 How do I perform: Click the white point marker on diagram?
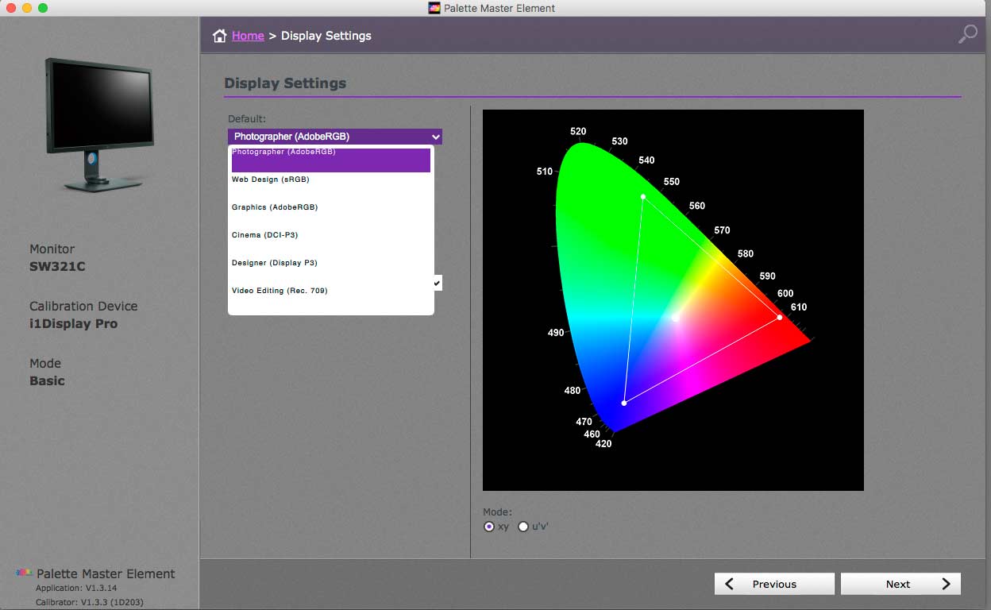click(x=675, y=319)
